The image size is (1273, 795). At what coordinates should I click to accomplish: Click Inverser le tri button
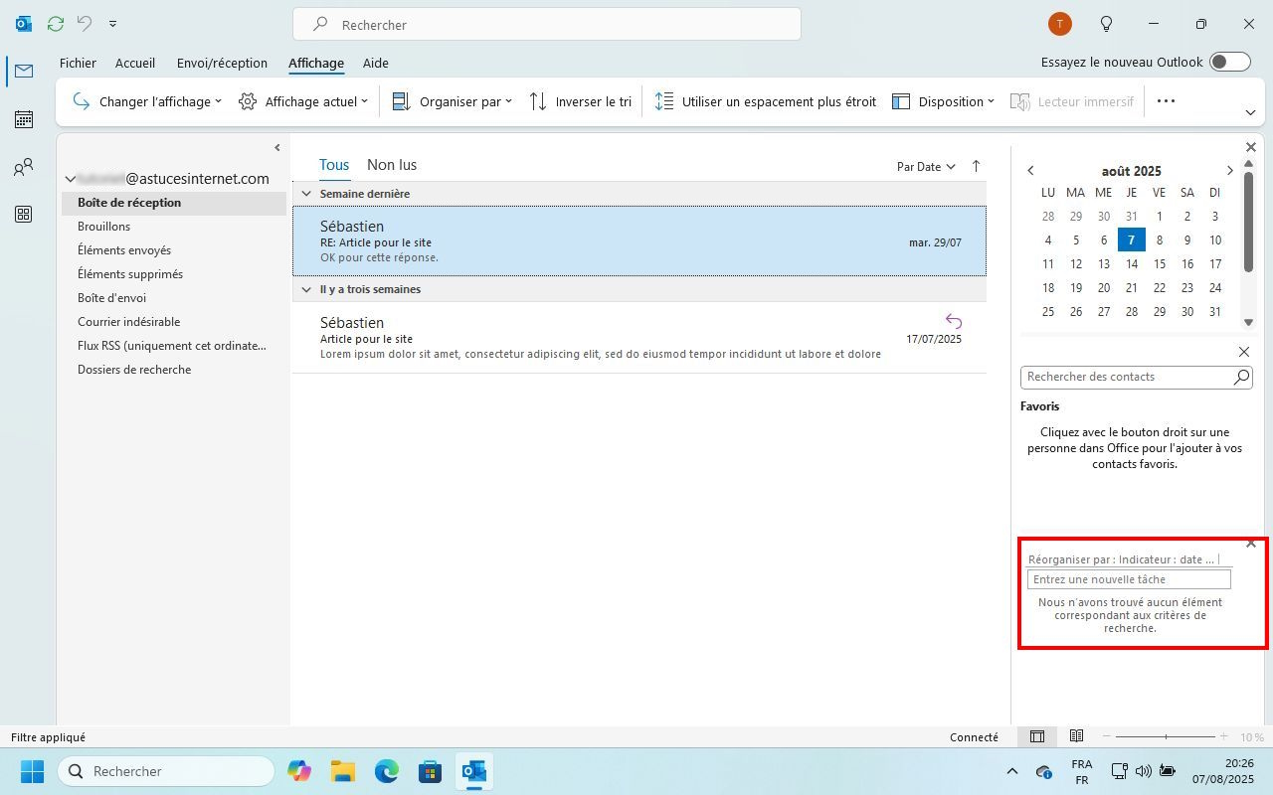(x=581, y=101)
